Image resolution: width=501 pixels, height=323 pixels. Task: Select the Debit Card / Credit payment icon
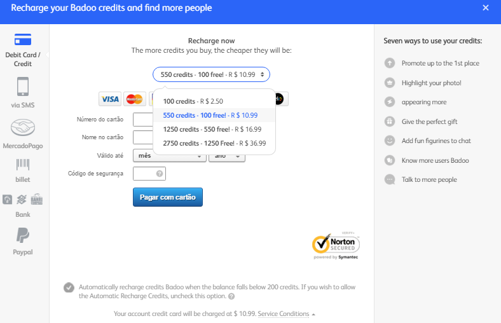(23, 39)
